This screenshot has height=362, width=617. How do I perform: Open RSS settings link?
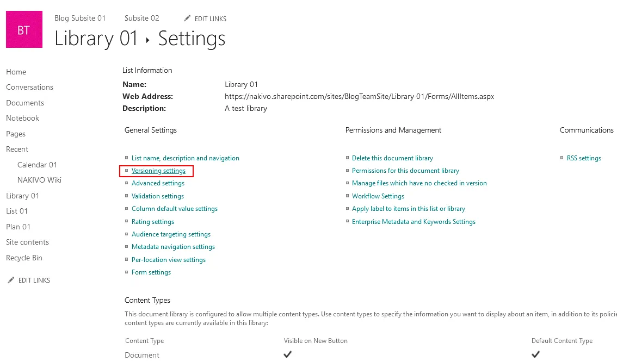coord(584,158)
